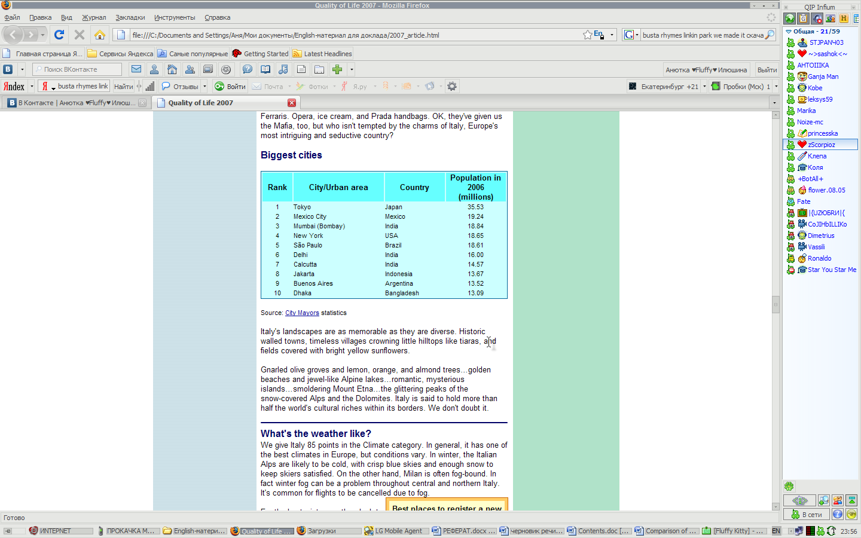Open the VKontakte speech bubble question icon
The height and width of the screenshot is (538, 861).
point(248,69)
